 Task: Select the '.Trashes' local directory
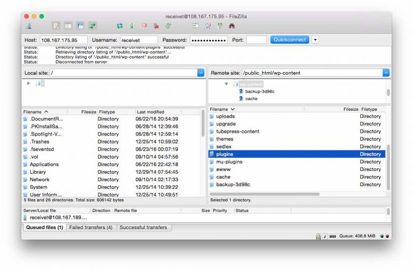pyautogui.click(x=111, y=141)
